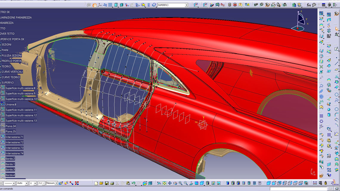Click the Zoom Out magnifier
The image size is (340, 191).
click(x=186, y=183)
